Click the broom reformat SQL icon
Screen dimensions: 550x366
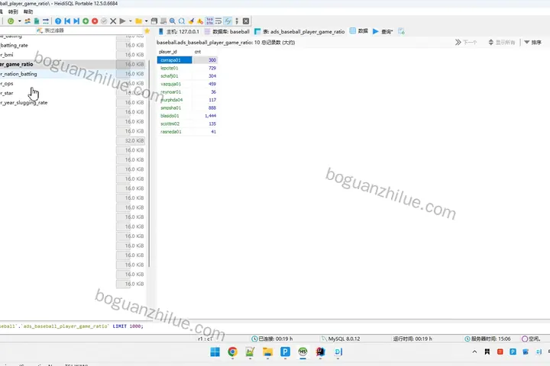(191, 21)
